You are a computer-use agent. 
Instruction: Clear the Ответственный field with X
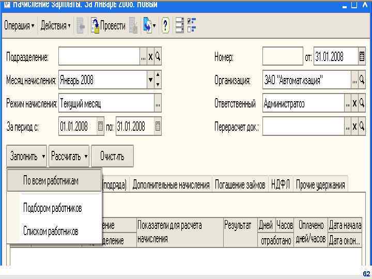pos(354,103)
